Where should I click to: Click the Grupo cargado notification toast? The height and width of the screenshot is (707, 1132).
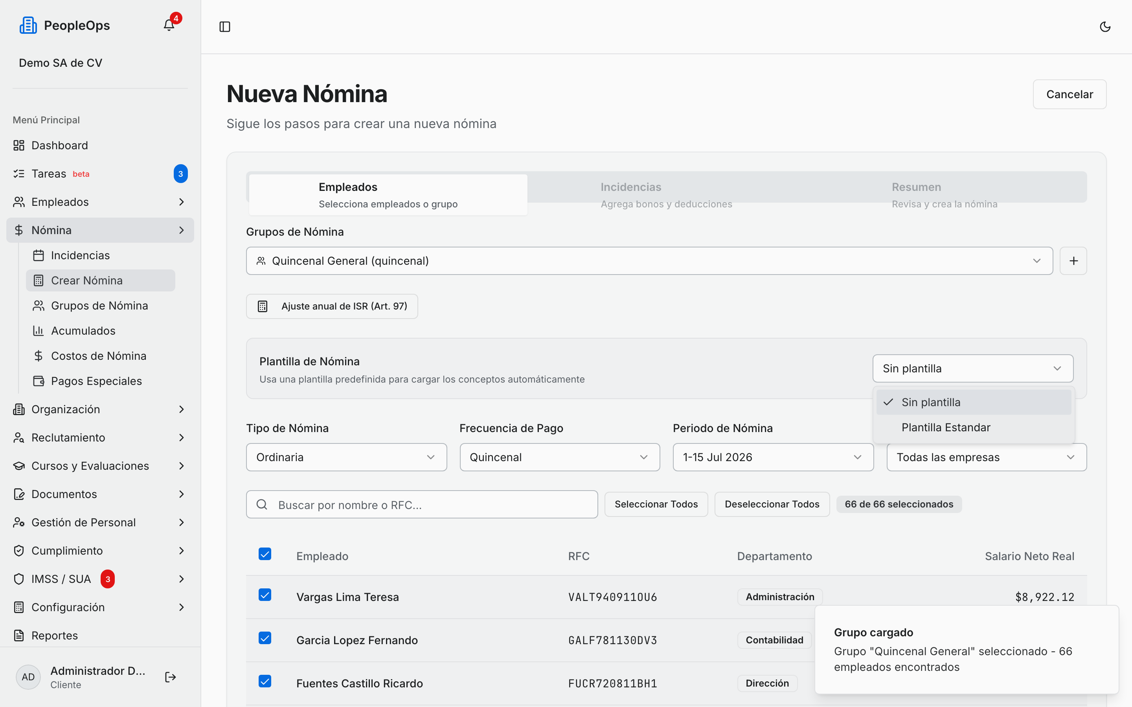(x=967, y=650)
